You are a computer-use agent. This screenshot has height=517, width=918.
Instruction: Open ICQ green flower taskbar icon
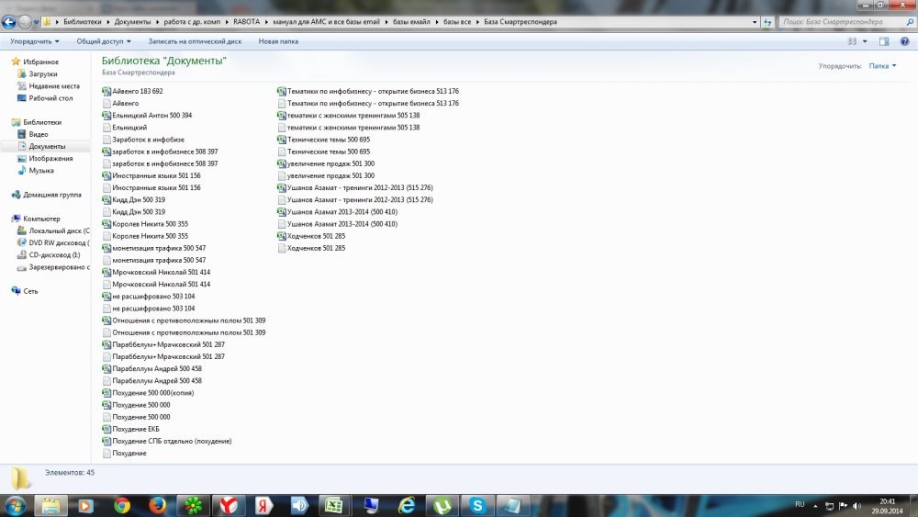[x=193, y=505]
